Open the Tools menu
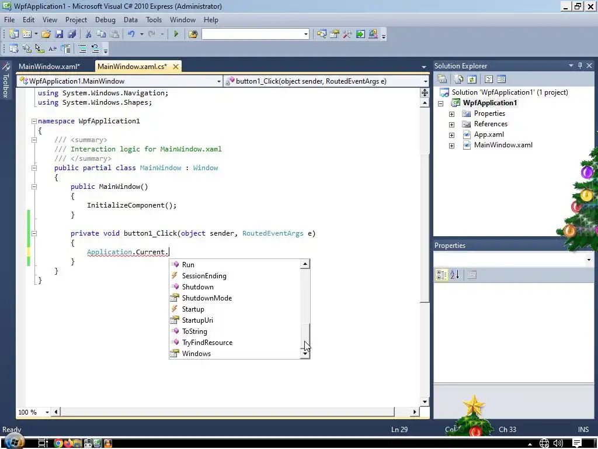Viewport: 598px width, 449px height. [x=154, y=19]
